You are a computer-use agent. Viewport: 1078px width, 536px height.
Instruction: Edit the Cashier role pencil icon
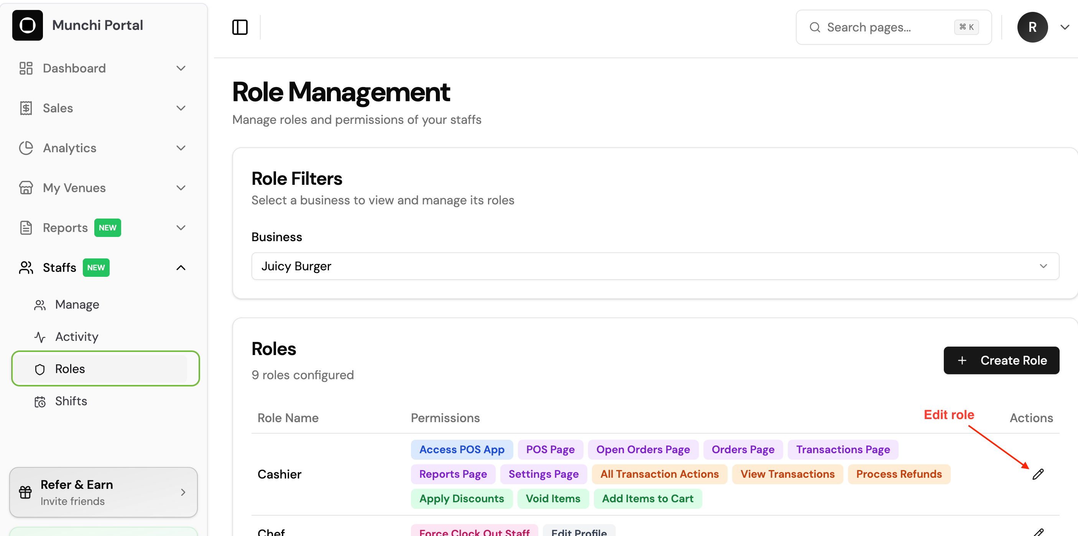click(1038, 474)
